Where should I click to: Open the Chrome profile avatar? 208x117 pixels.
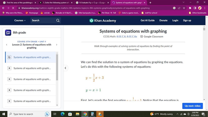[200, 8]
